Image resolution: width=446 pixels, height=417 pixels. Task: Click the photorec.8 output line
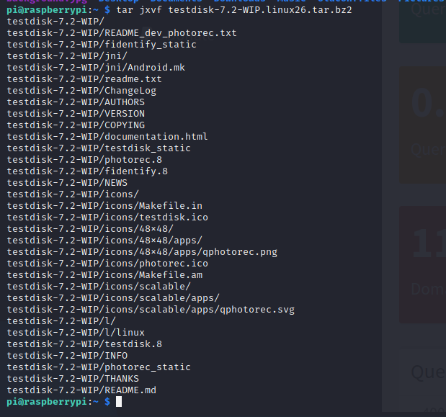[84, 160]
